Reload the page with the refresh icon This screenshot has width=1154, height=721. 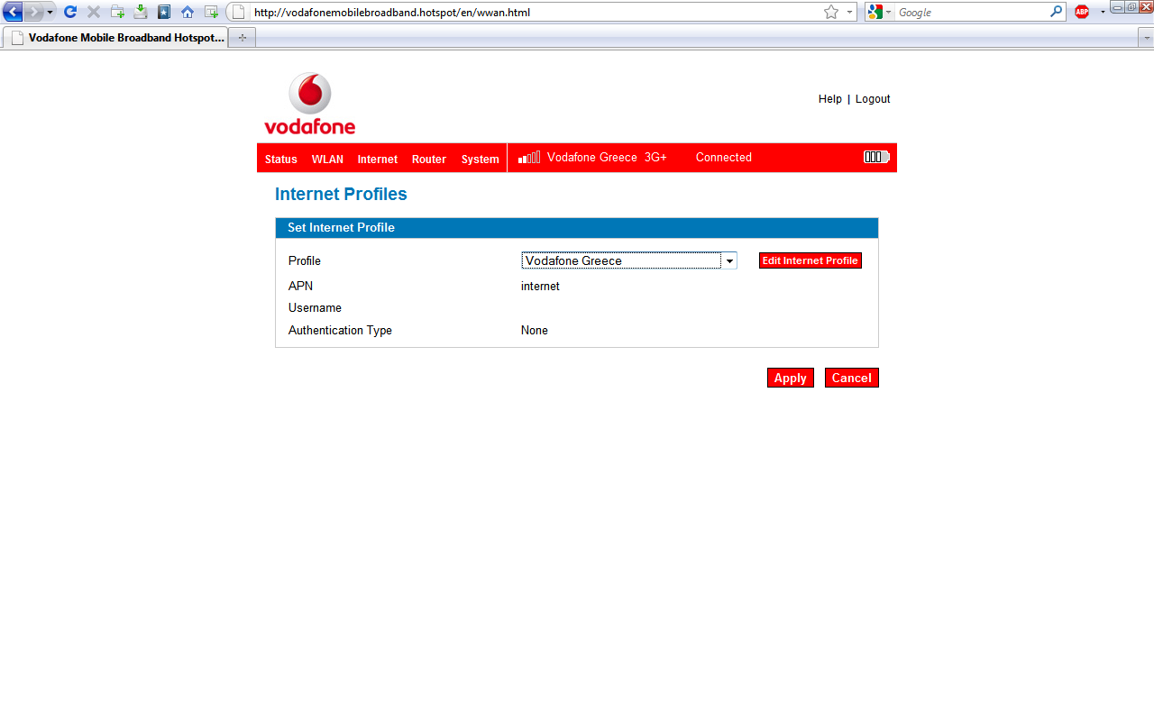(70, 12)
